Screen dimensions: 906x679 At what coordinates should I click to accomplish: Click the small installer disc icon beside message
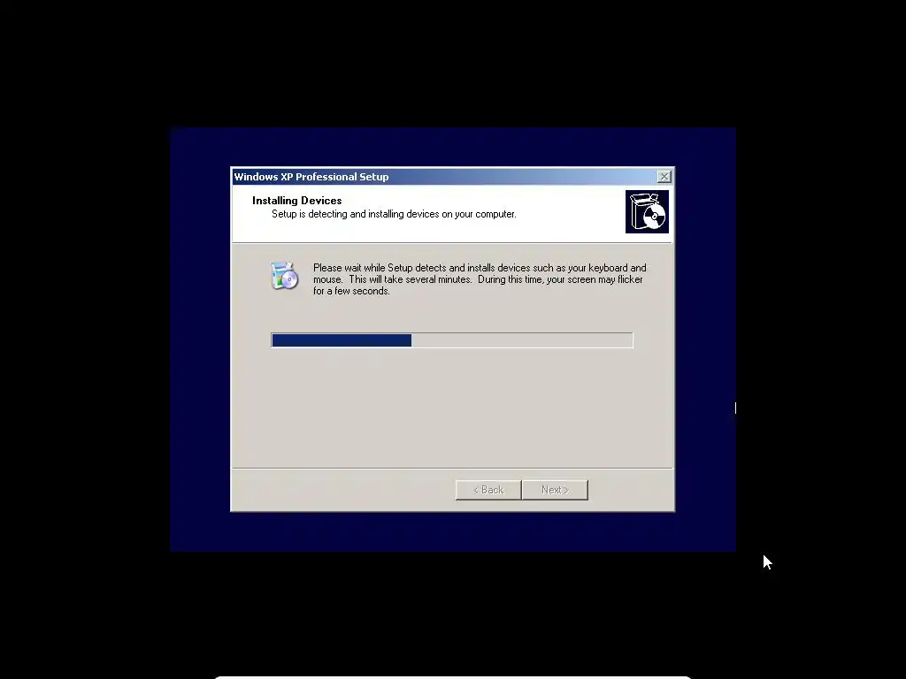pyautogui.click(x=284, y=276)
